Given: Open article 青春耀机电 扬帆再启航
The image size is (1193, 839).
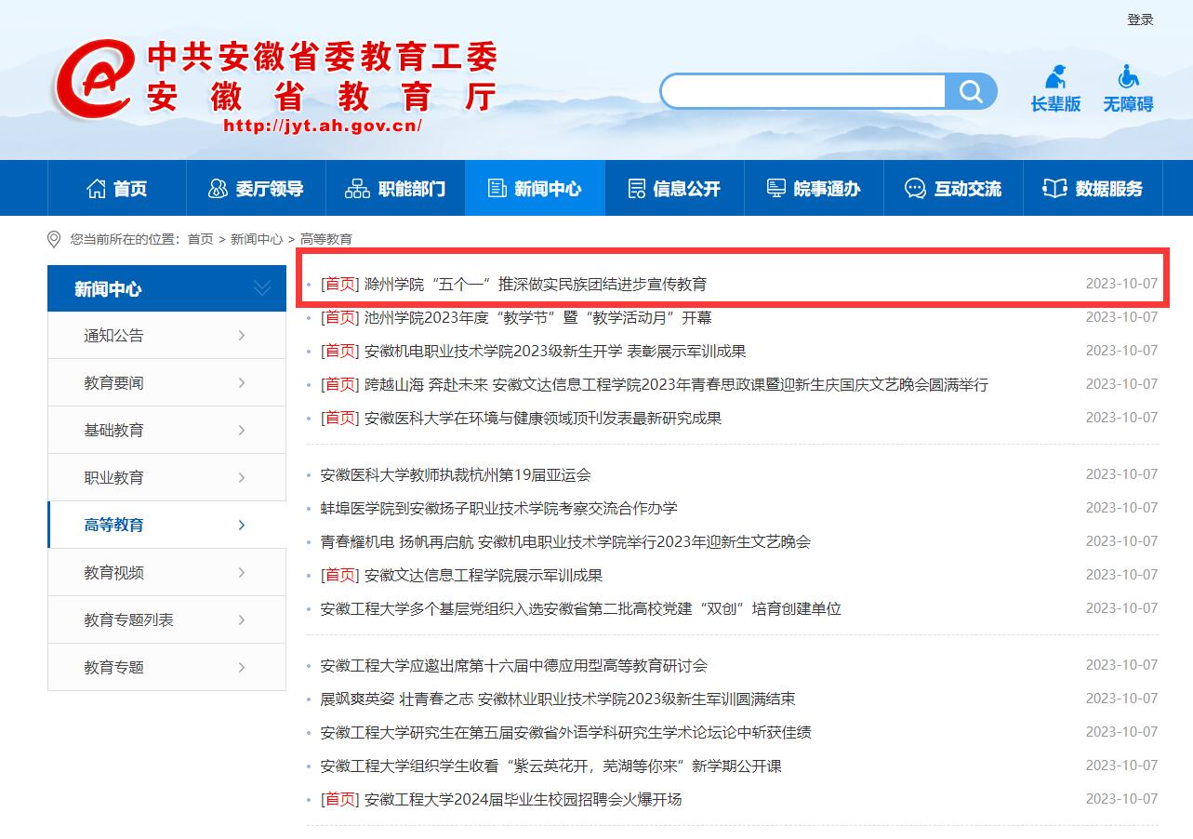Looking at the screenshot, I should click(565, 541).
